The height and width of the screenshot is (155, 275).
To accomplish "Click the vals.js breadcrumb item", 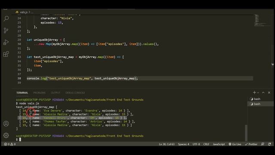I will 24,12.
